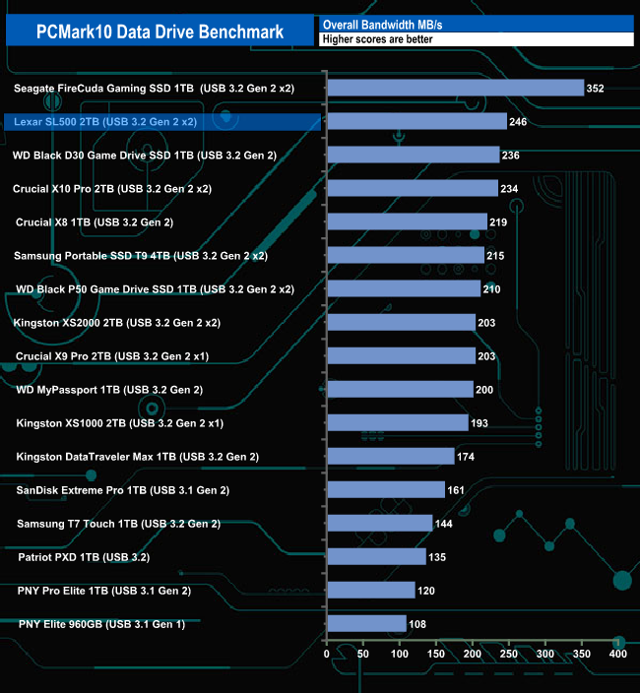Select the PNY Pro Elite 1TB label
The image size is (640, 693).
click(104, 591)
